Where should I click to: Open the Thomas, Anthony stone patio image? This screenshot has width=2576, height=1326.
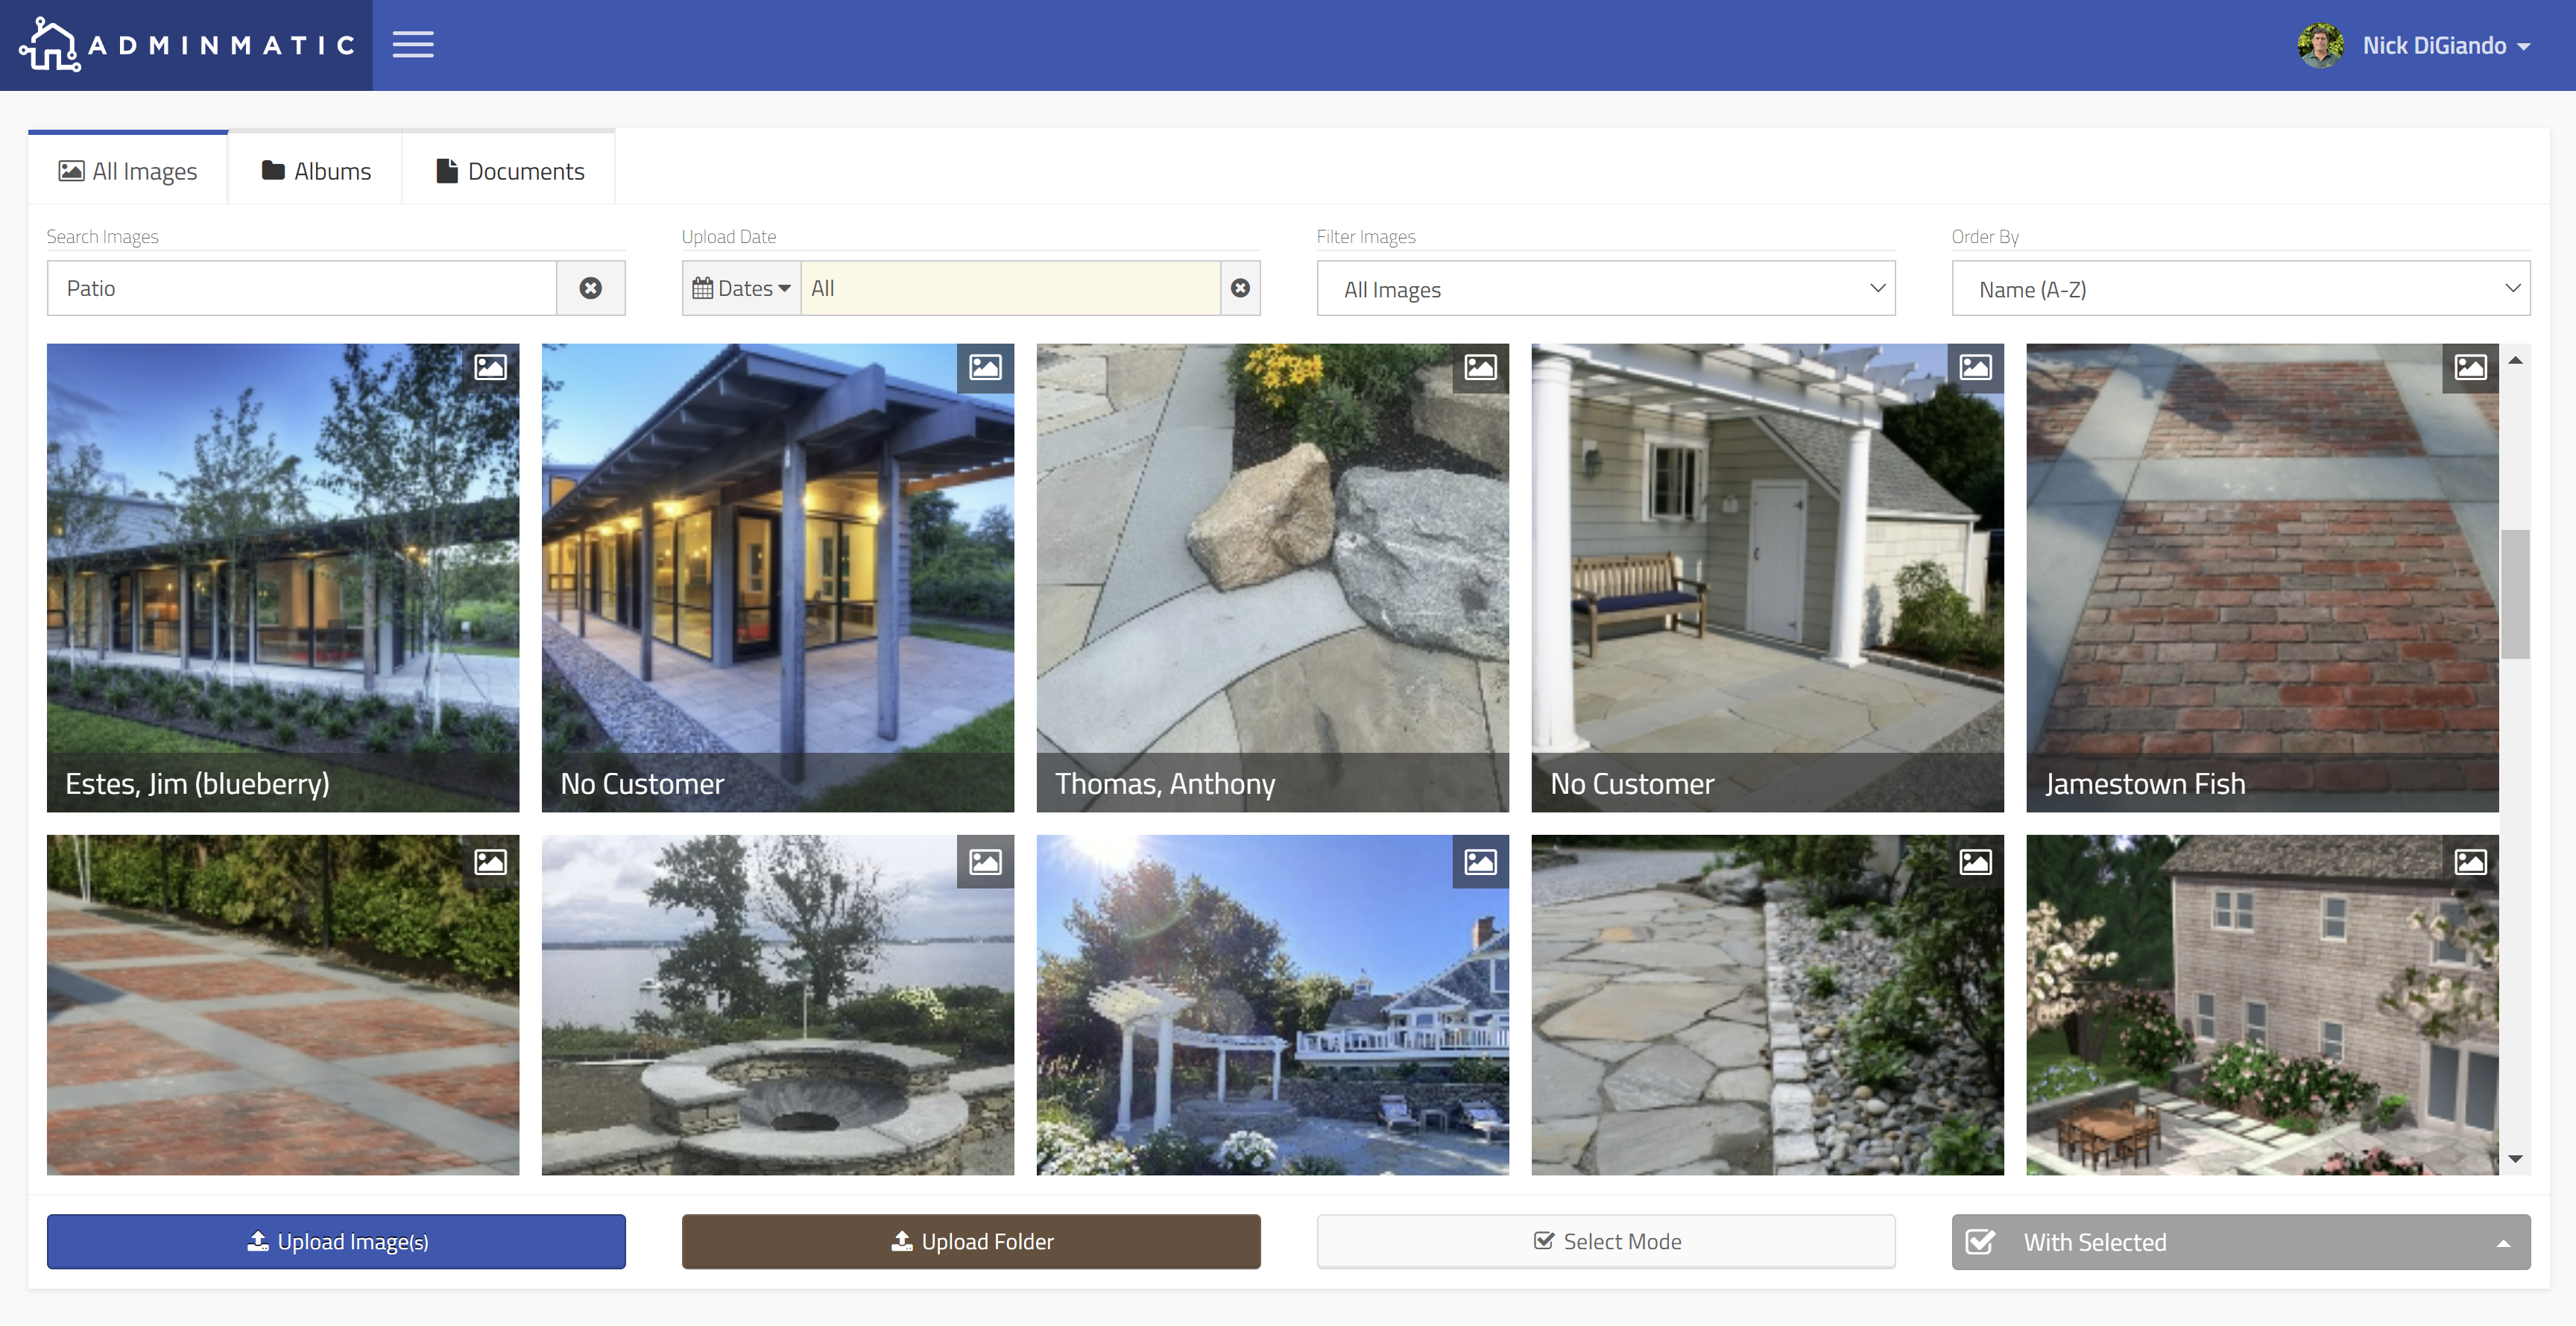click(x=1272, y=578)
